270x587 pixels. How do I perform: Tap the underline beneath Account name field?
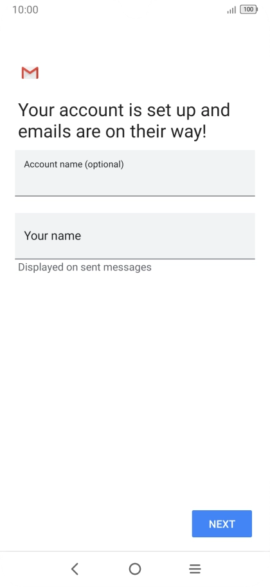135,195
